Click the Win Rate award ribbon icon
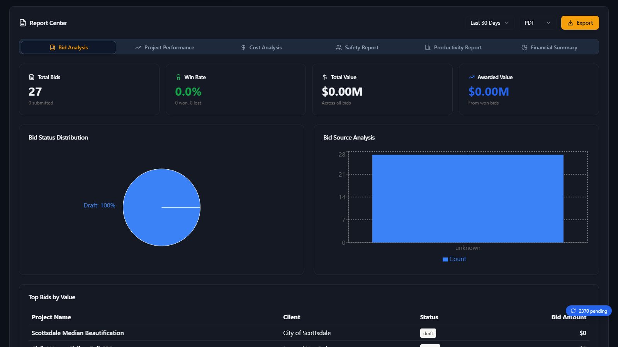This screenshot has width=618, height=347. click(178, 77)
